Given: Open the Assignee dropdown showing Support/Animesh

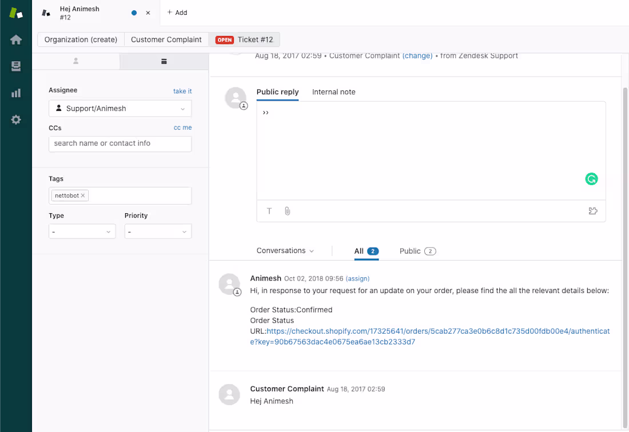Looking at the screenshot, I should tap(120, 108).
